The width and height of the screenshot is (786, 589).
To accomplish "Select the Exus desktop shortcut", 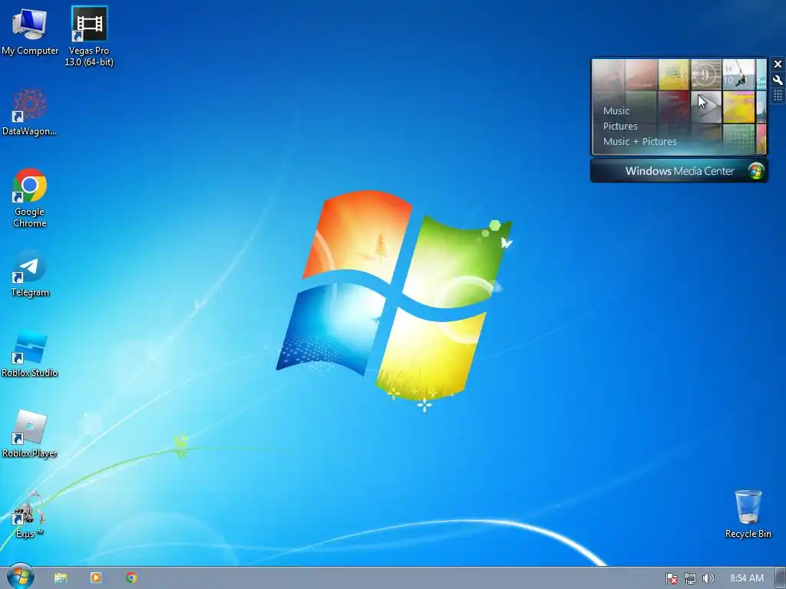I will 30,515.
